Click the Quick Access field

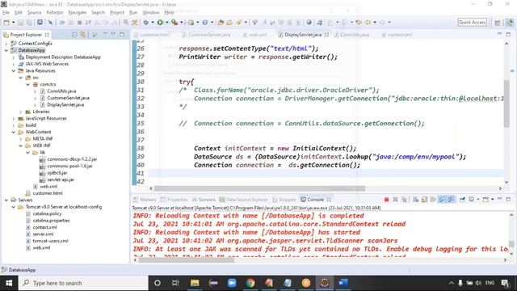tap(472, 22)
